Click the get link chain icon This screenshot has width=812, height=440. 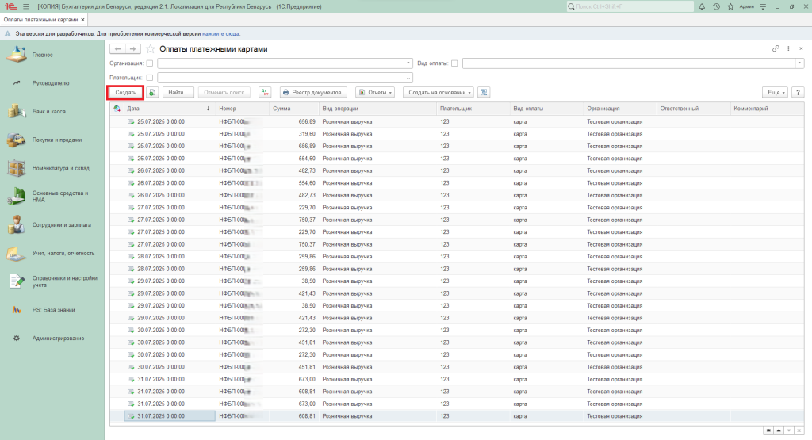tap(776, 49)
